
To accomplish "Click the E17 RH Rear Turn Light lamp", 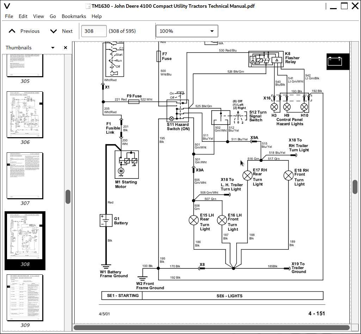I will pyautogui.click(x=248, y=176).
